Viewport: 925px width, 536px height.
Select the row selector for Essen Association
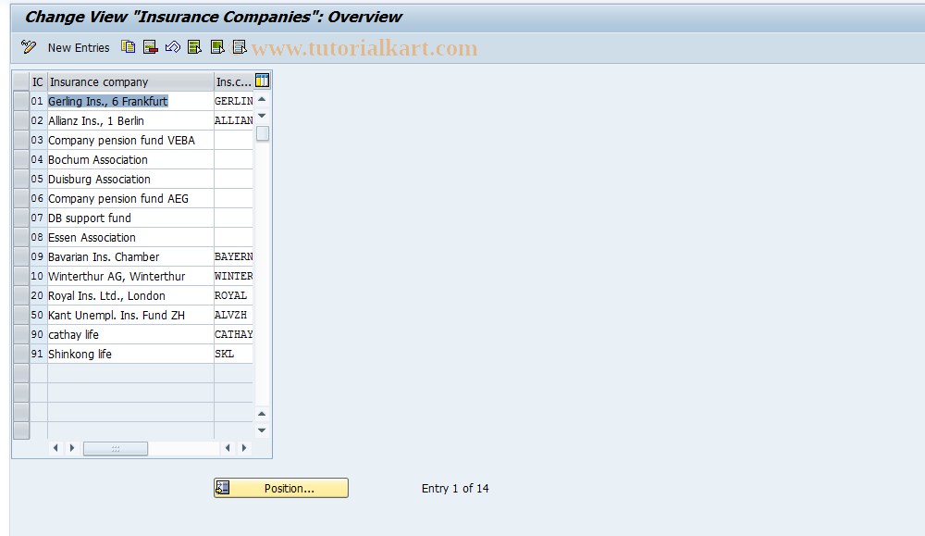(21, 237)
